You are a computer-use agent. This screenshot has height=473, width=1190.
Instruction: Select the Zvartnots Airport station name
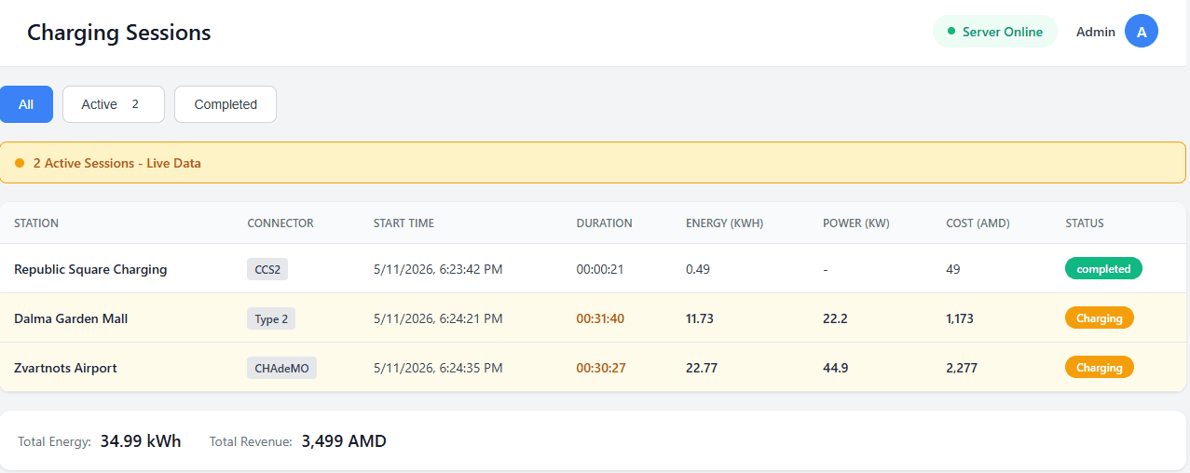(65, 368)
